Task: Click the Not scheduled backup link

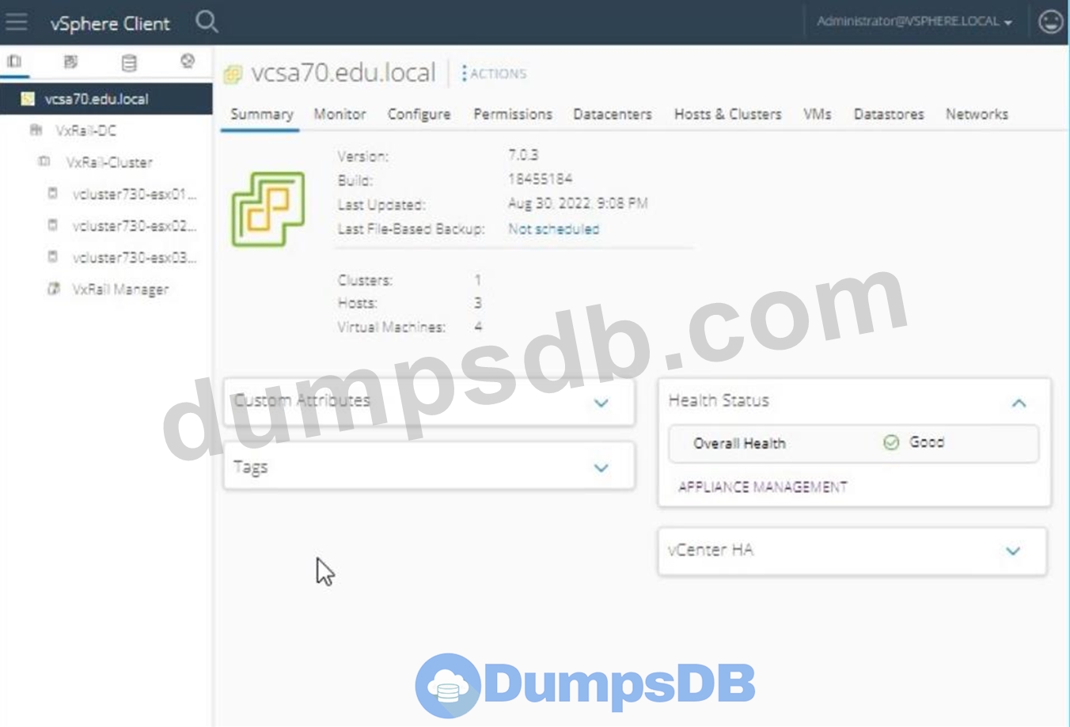Action: coord(553,229)
